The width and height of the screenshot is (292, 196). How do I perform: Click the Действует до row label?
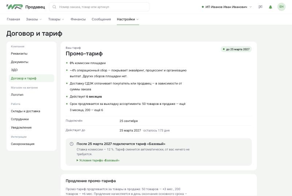click(75, 130)
